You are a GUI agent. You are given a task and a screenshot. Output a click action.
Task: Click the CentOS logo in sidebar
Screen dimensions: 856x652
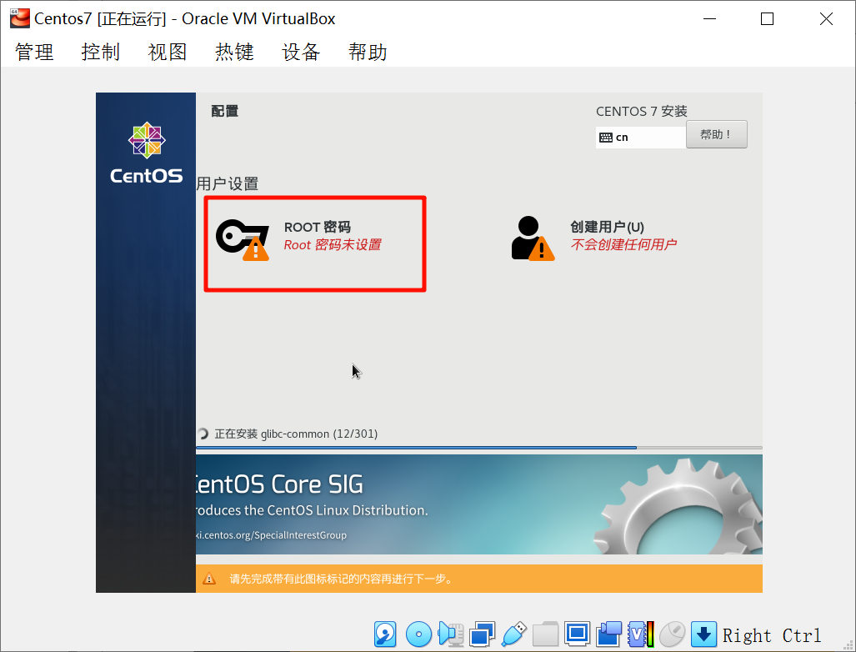point(147,153)
